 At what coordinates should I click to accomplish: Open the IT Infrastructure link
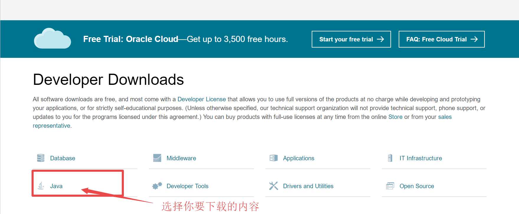pyautogui.click(x=421, y=158)
